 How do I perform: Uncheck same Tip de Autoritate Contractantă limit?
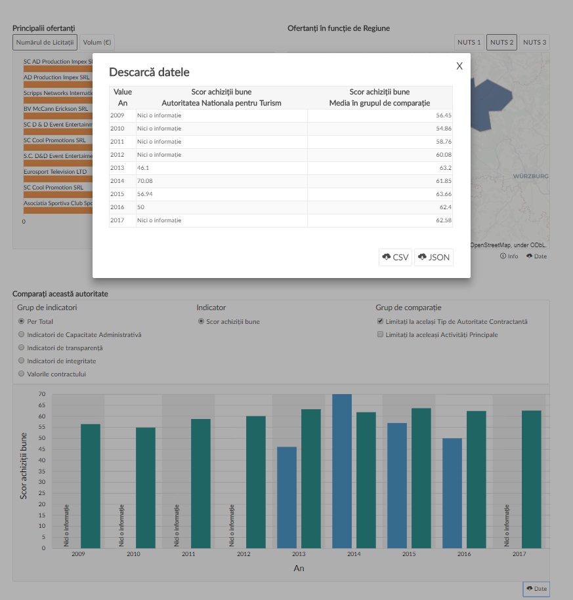(x=380, y=322)
